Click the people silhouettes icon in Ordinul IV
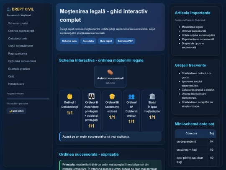 [131, 97]
